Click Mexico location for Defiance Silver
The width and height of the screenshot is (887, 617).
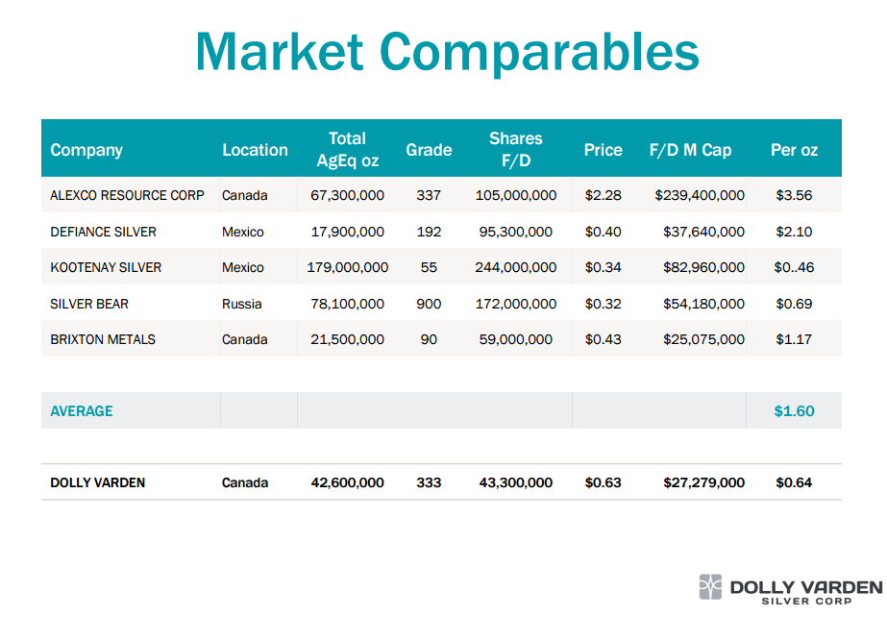pyautogui.click(x=243, y=232)
